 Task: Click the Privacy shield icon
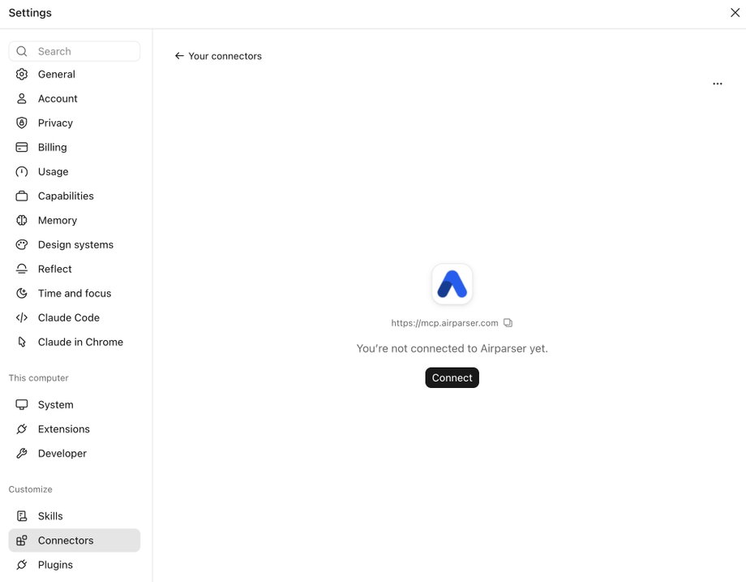point(21,123)
